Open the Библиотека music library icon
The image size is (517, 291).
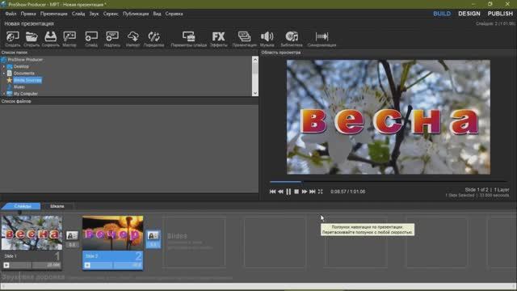[x=292, y=39]
